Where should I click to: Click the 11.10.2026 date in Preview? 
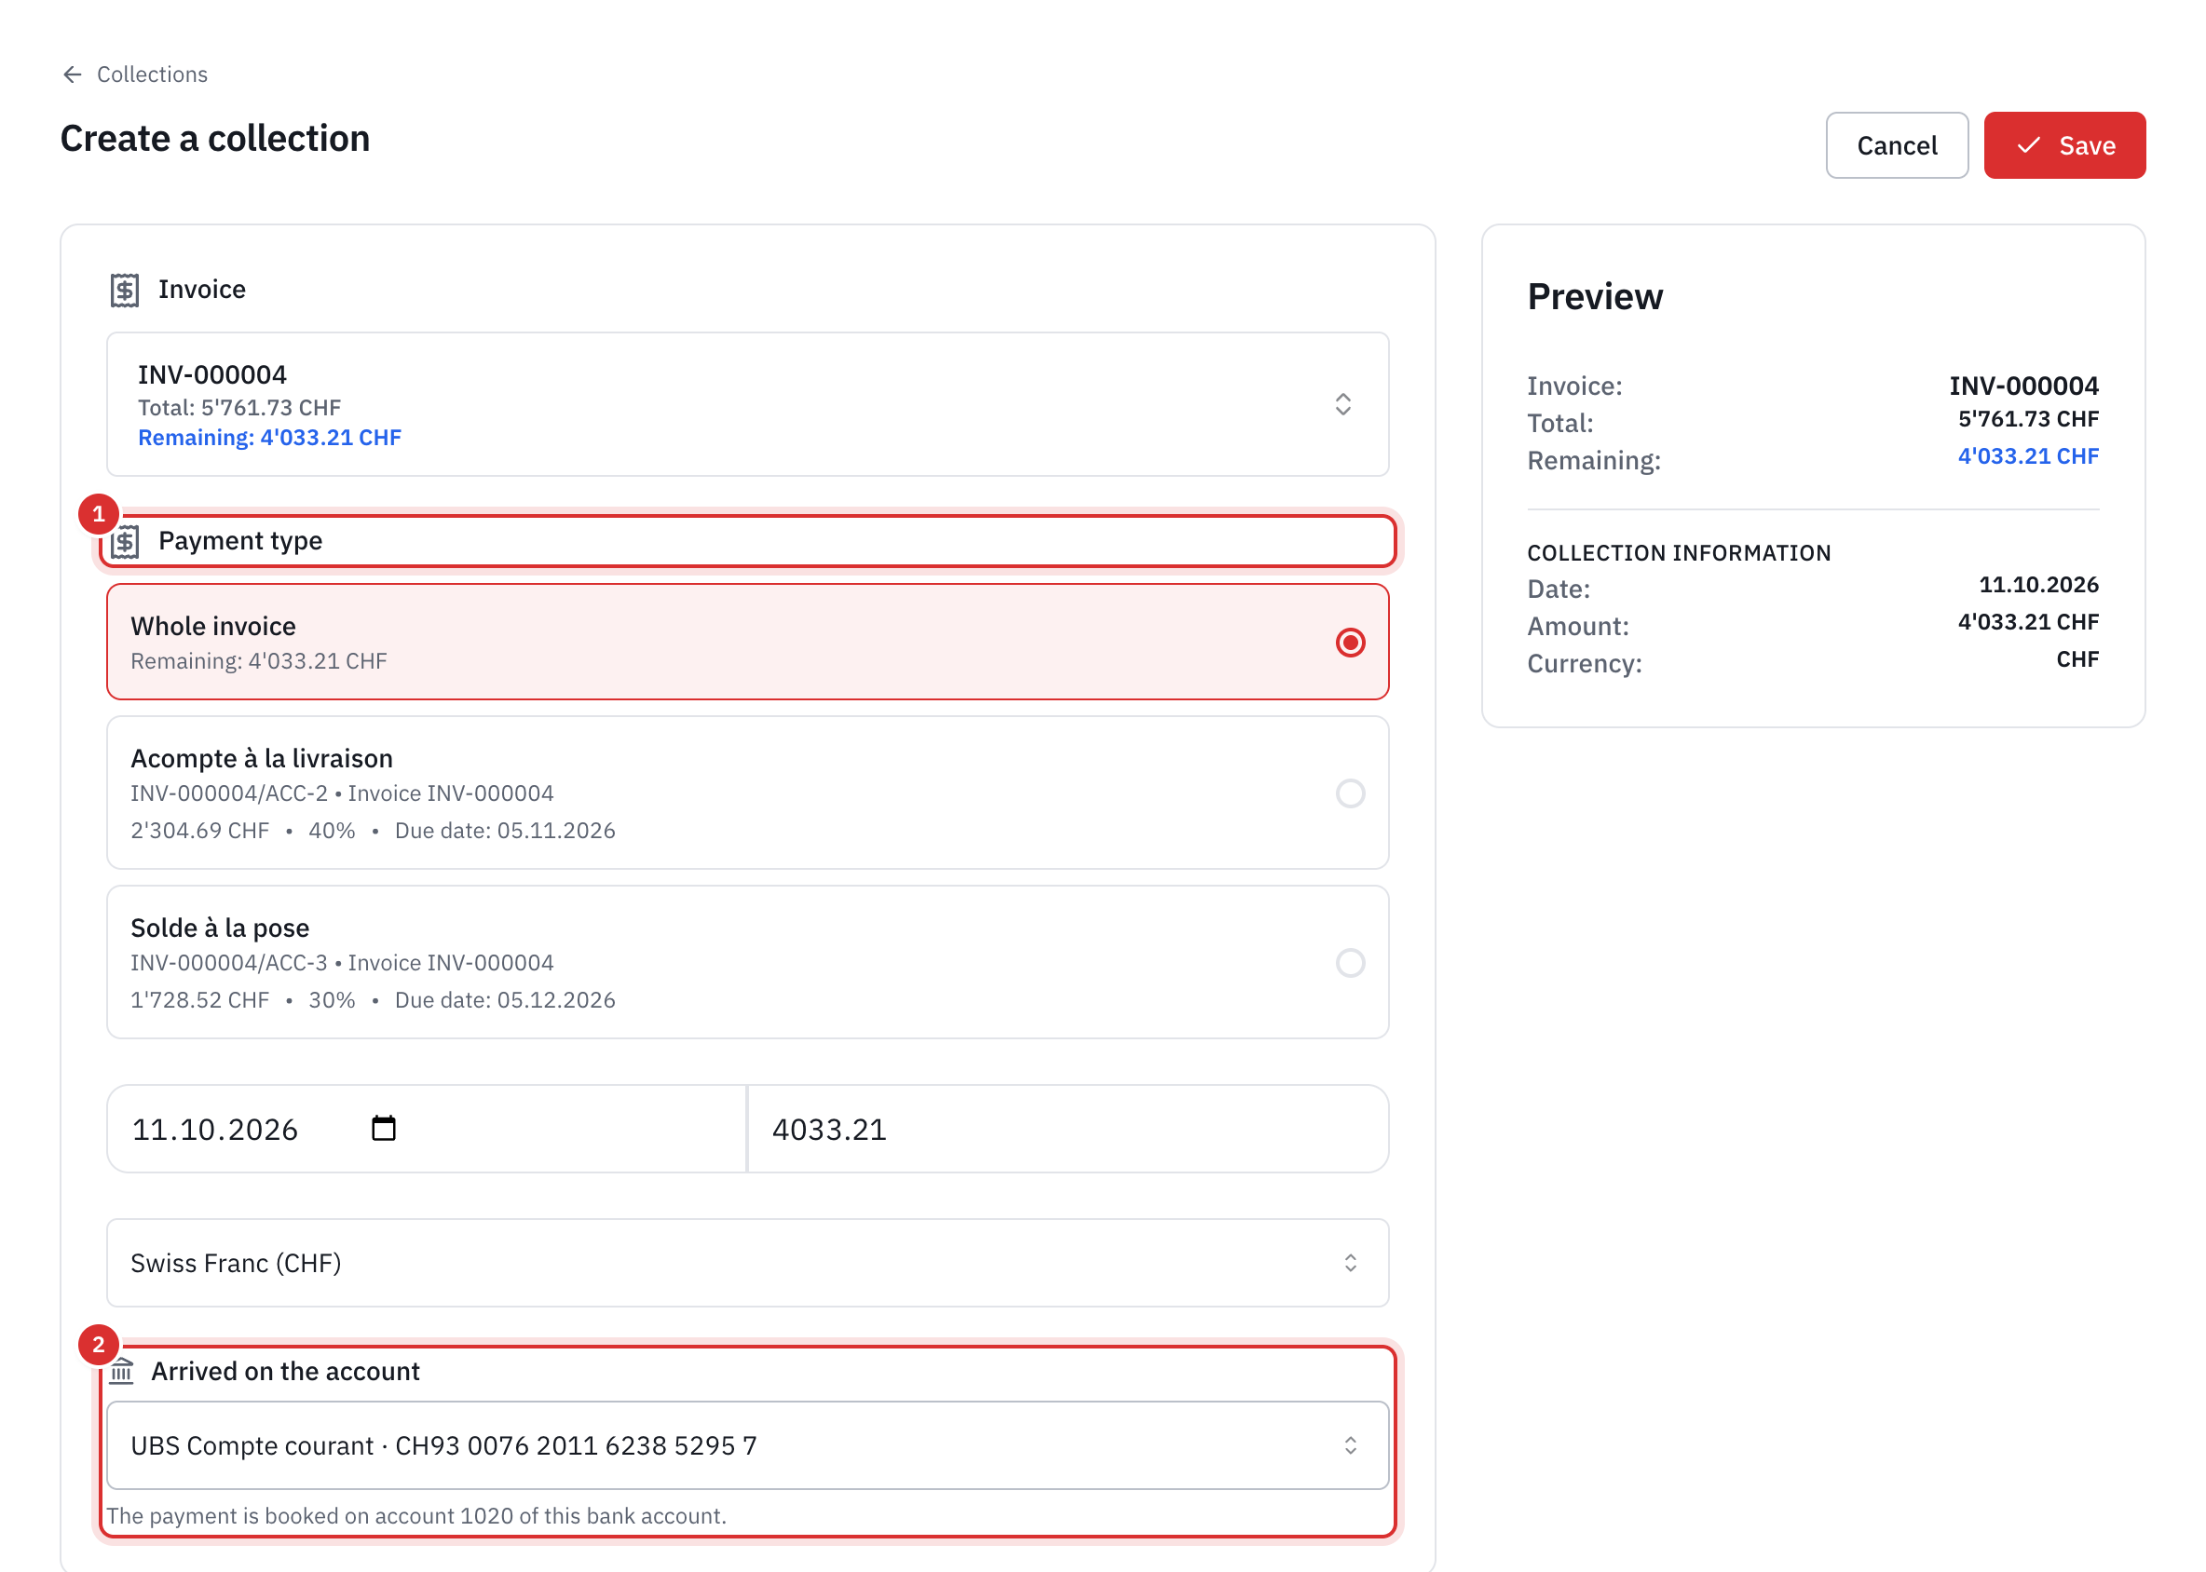click(x=2038, y=585)
